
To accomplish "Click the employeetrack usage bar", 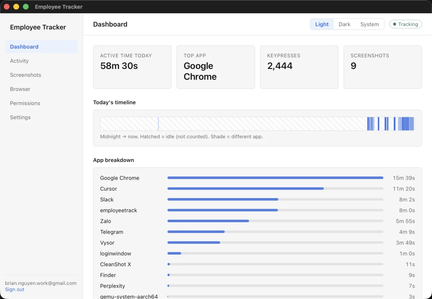I will coord(275,210).
